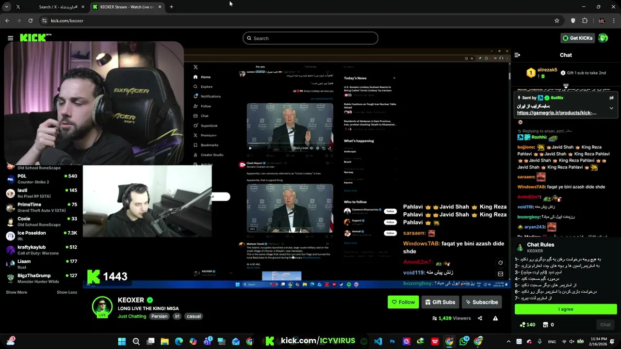Open the channel points 140 icon

tap(527, 325)
